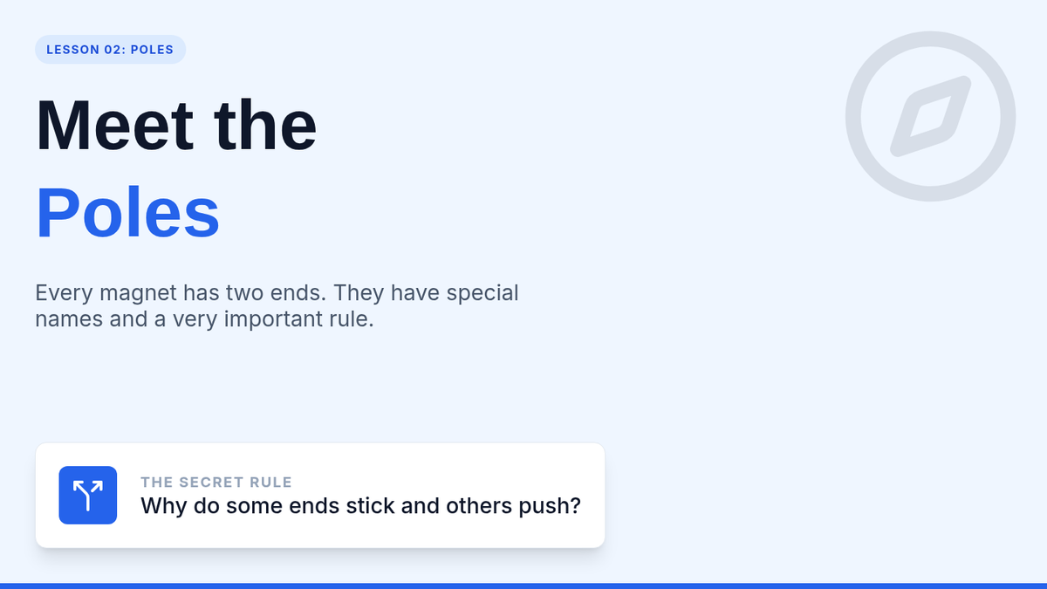
Task: Select "LESSON 02" text in the pill badge
Action: click(83, 50)
